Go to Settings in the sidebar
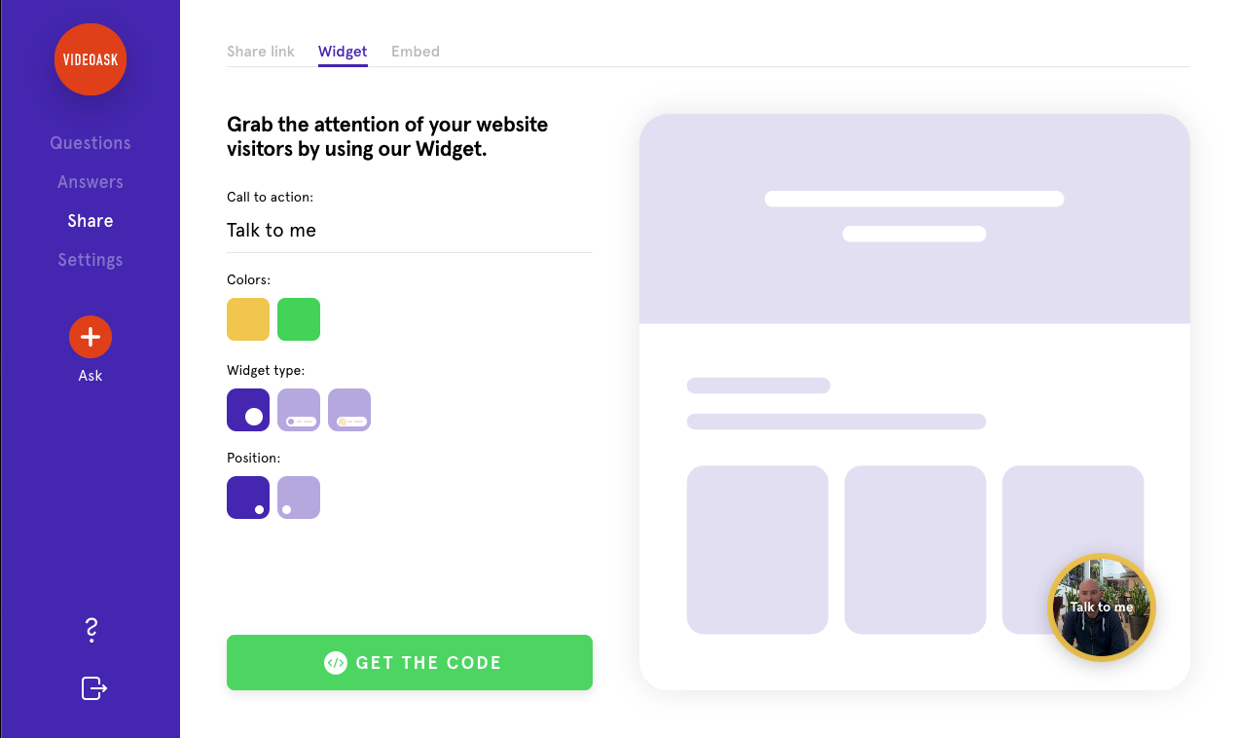Image resolution: width=1236 pixels, height=738 pixels. [90, 259]
